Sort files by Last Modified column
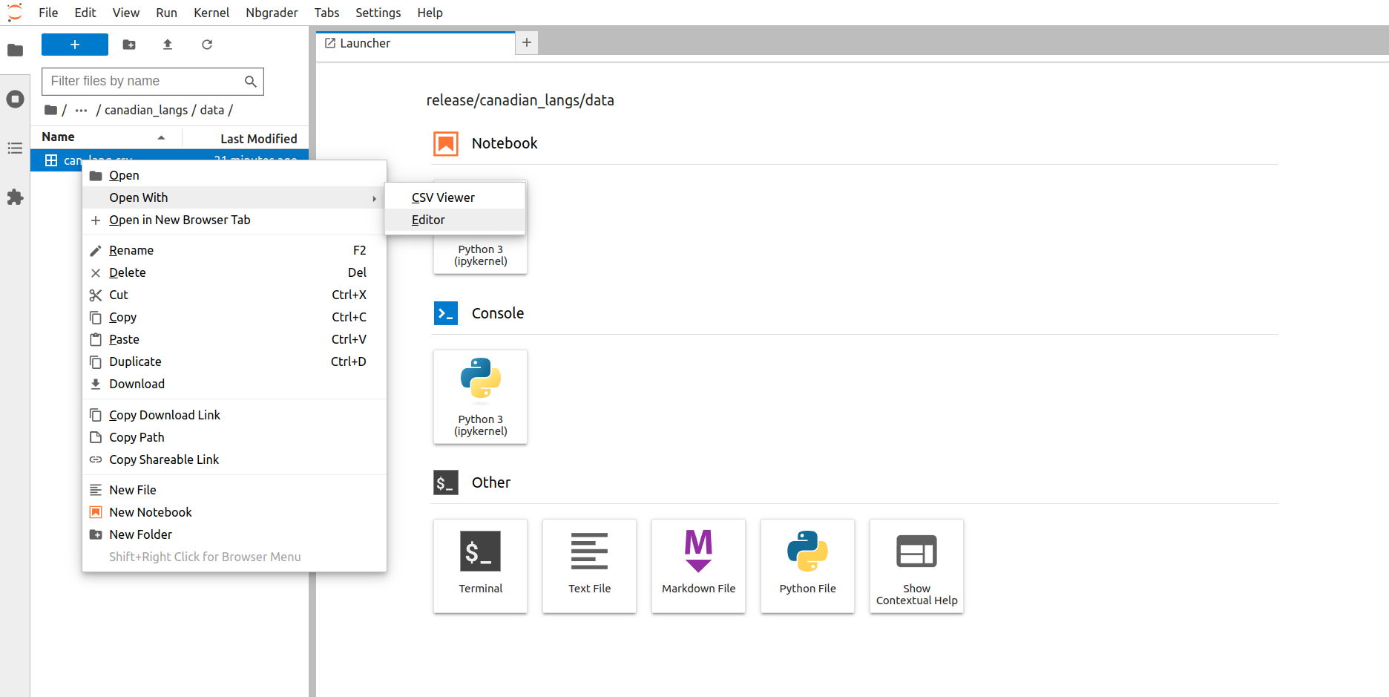 (246, 138)
